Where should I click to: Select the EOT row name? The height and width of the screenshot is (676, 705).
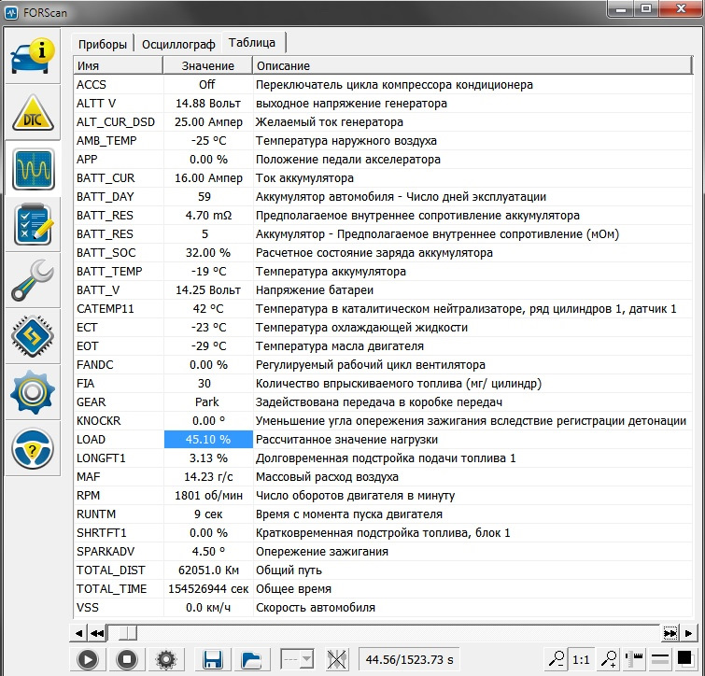click(87, 346)
